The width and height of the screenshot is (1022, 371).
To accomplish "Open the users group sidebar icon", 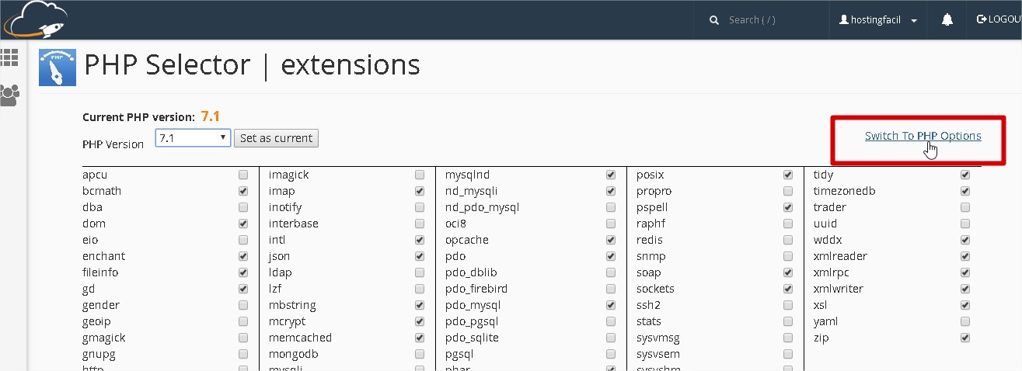I will [9, 95].
